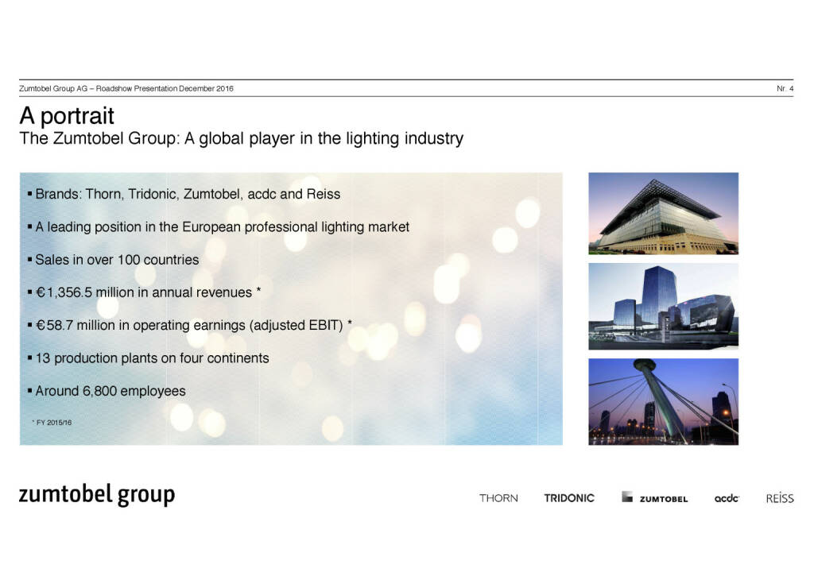This screenshot has width=814, height=580.
Task: Open the top building photo with lattice roof
Action: click(x=663, y=213)
